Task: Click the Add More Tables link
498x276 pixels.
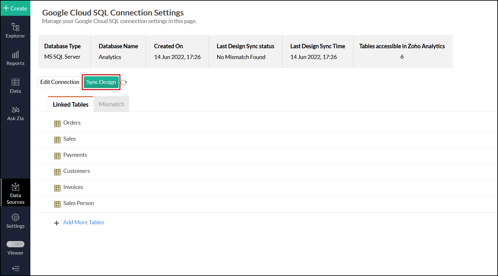Action: click(84, 222)
